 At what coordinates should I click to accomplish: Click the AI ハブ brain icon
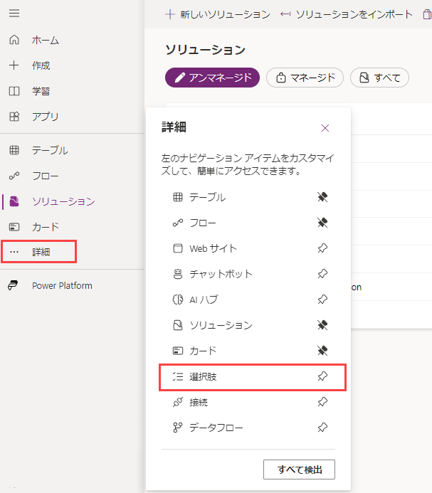(178, 299)
